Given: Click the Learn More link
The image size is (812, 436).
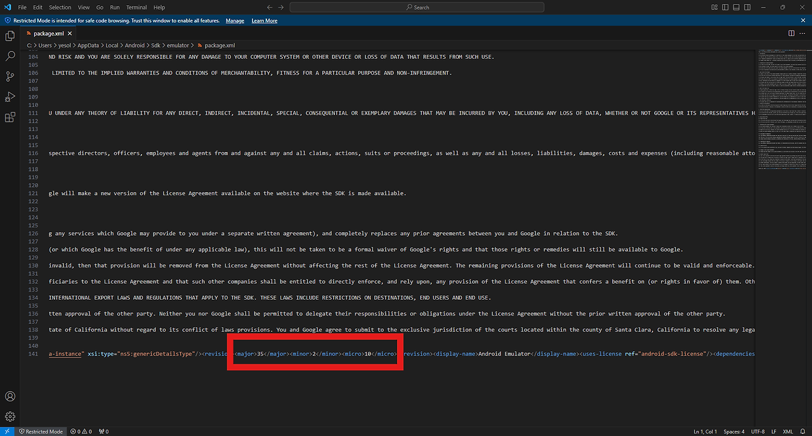Looking at the screenshot, I should (265, 20).
